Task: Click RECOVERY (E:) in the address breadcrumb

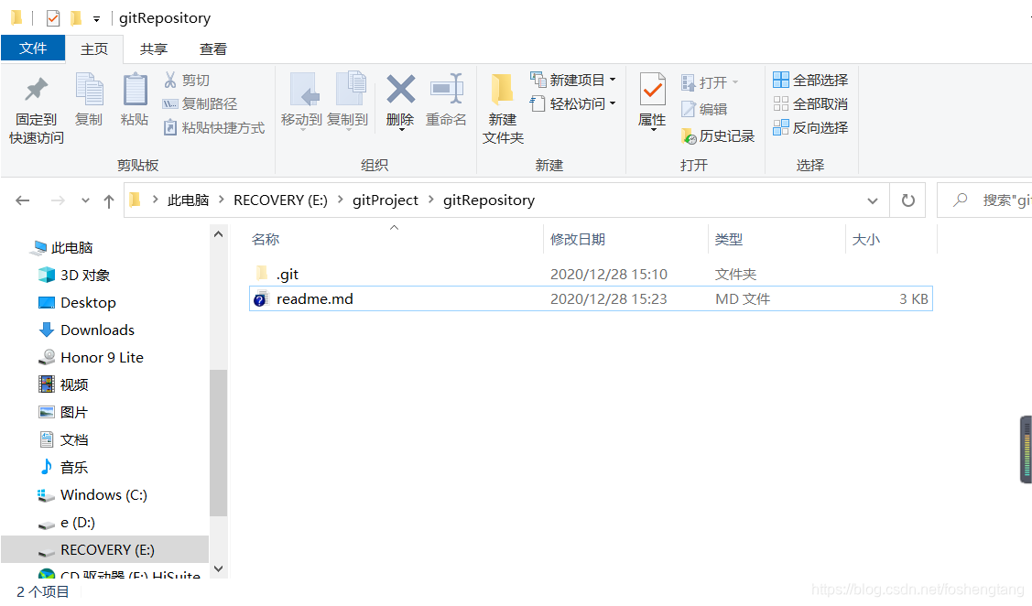Action: (280, 200)
